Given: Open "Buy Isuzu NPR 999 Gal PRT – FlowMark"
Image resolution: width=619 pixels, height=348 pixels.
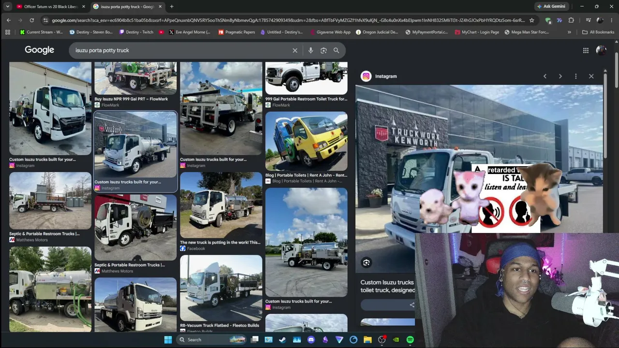Looking at the screenshot, I should [131, 99].
